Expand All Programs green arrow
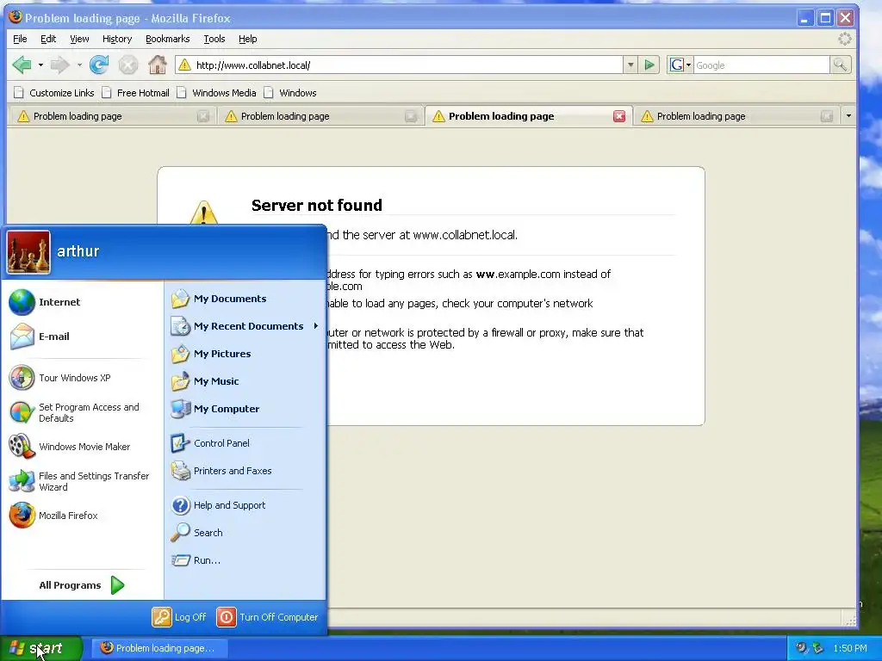Screen dimensions: 882x661 point(117,585)
